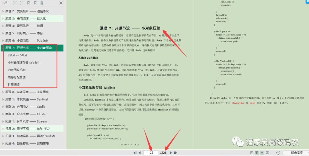309x156 pixels.
Task: Click the 原理 7 : 开源节流 page heading
Action: (x=130, y=28)
